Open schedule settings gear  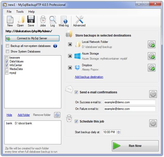point(153,123)
